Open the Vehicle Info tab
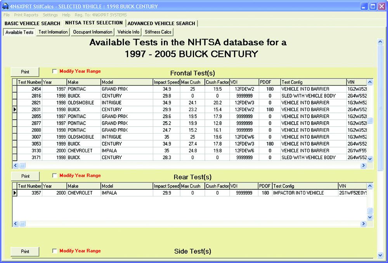The width and height of the screenshot is (388, 263). pyautogui.click(x=128, y=32)
